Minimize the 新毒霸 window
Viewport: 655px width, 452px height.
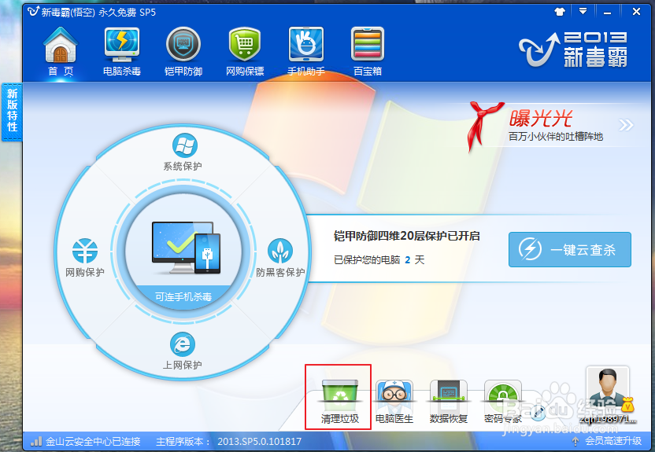point(608,12)
